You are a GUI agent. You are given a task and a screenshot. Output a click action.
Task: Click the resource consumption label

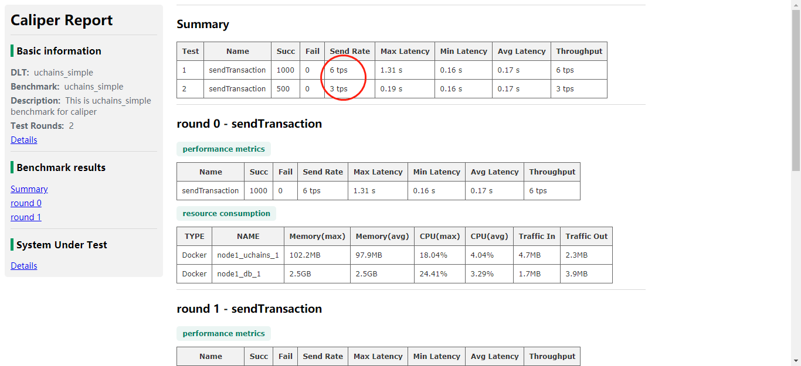(226, 214)
